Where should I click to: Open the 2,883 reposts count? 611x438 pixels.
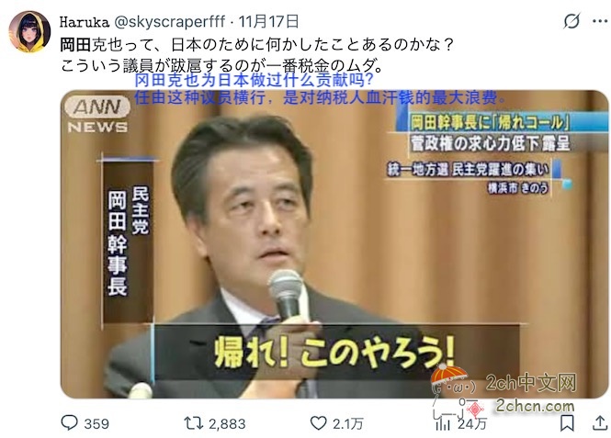coord(227,423)
